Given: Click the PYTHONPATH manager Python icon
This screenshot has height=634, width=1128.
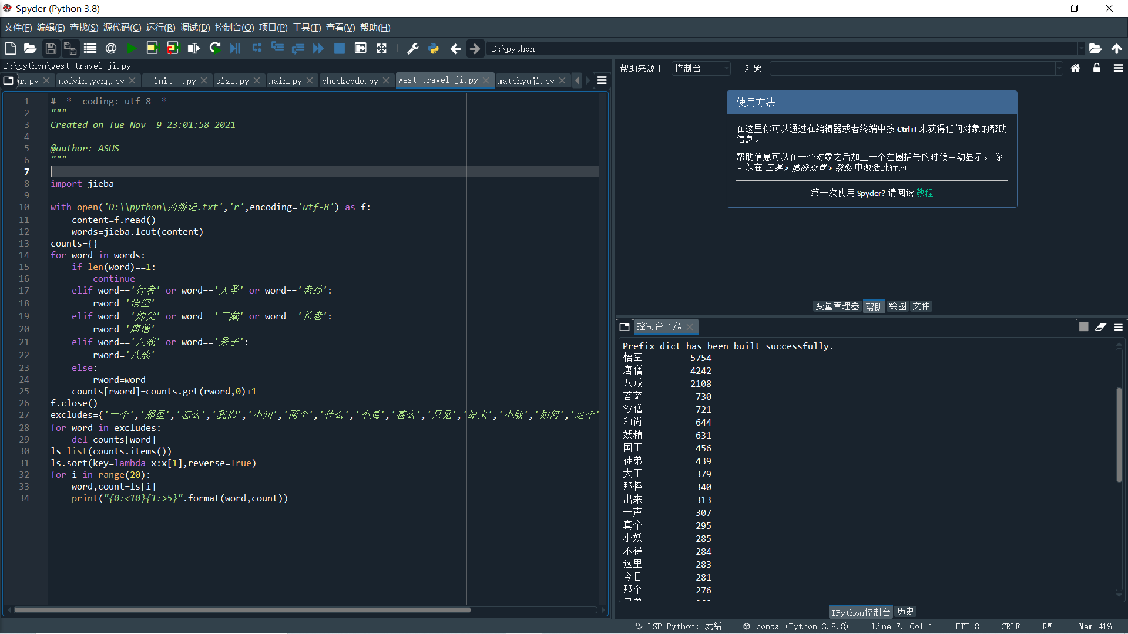Looking at the screenshot, I should pyautogui.click(x=434, y=49).
